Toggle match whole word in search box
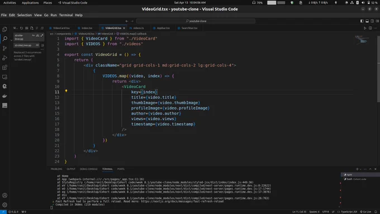 point(37,35)
